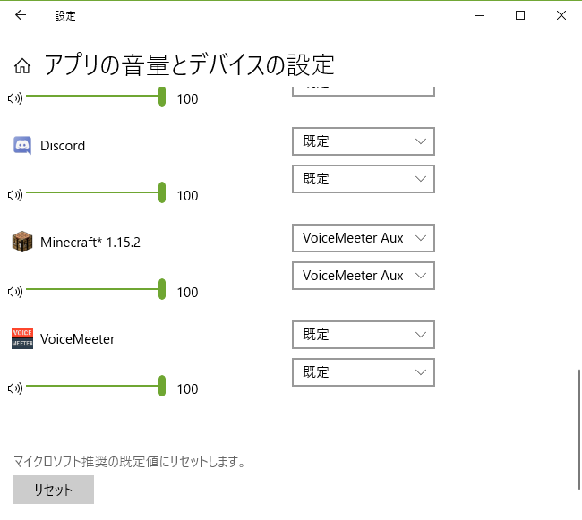Open Discord input device dropdown
The image size is (582, 520).
pos(364,179)
